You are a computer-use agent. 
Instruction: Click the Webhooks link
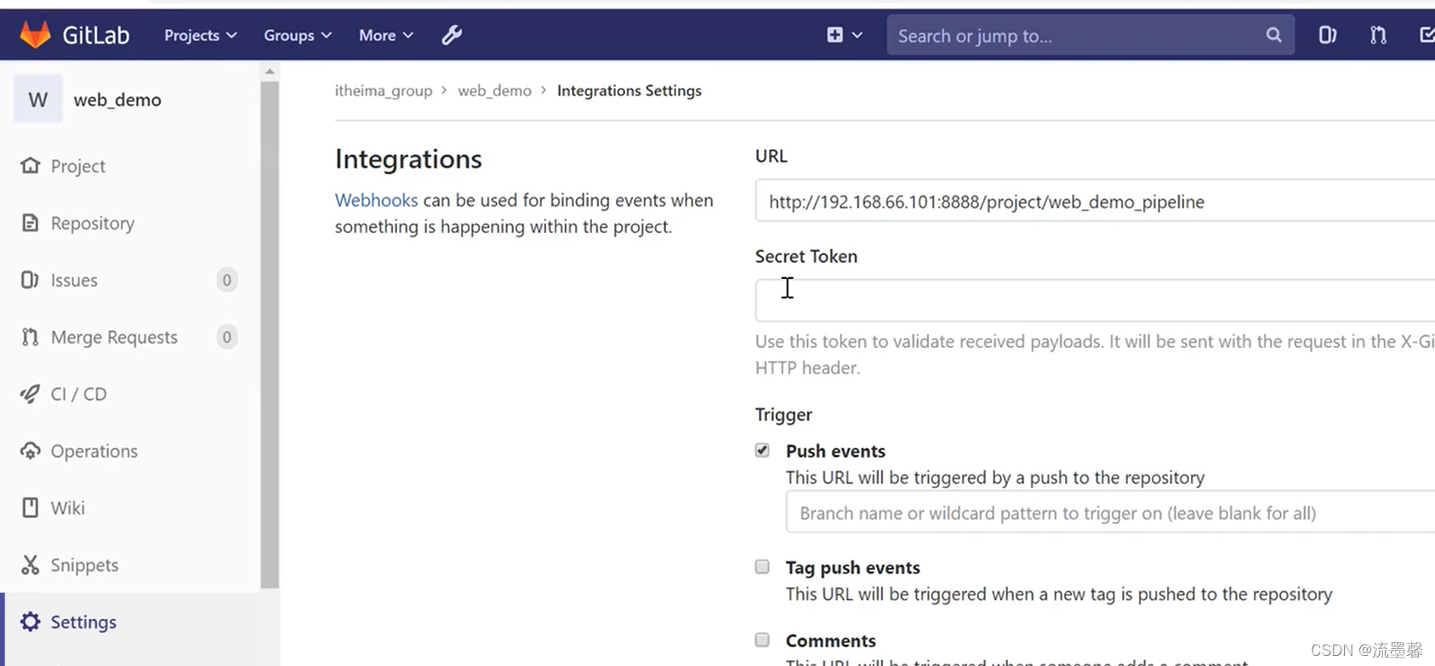pyautogui.click(x=376, y=200)
